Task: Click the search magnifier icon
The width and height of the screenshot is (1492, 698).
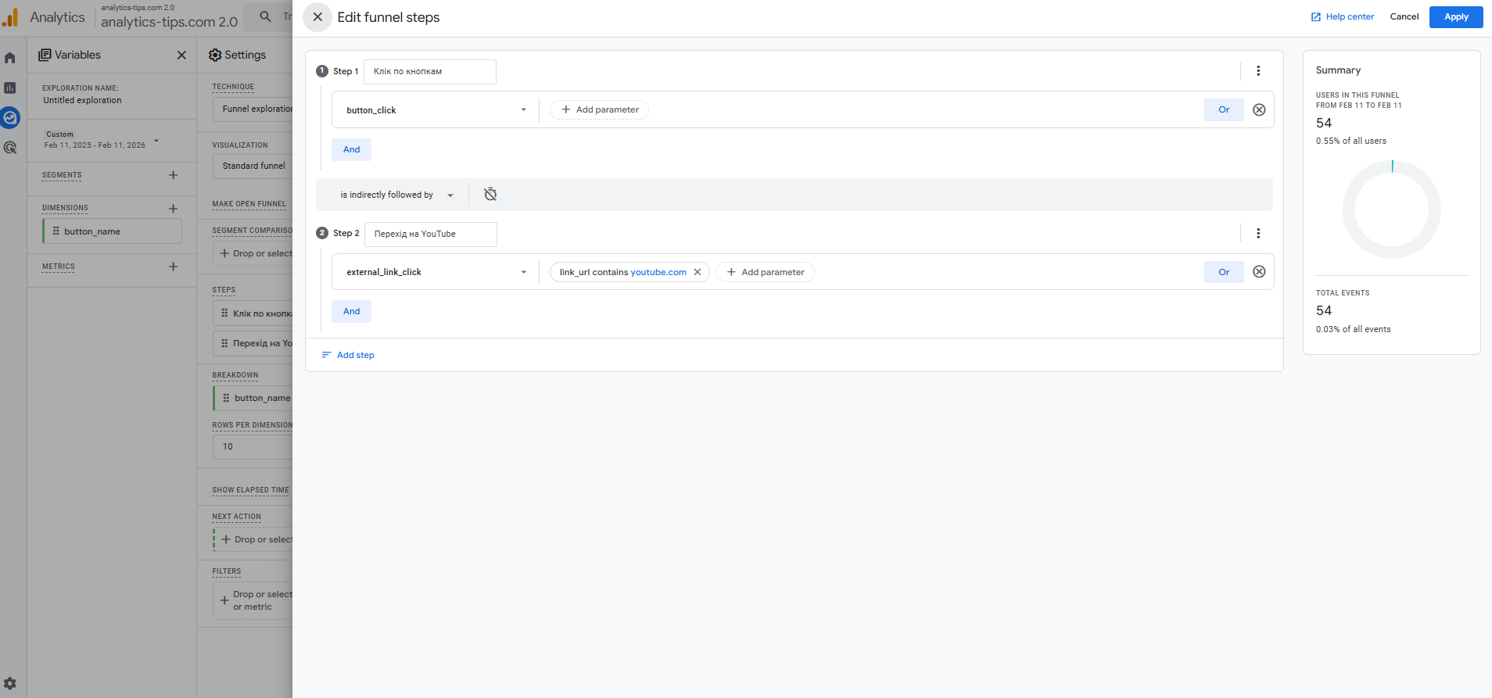Action: coord(266,16)
